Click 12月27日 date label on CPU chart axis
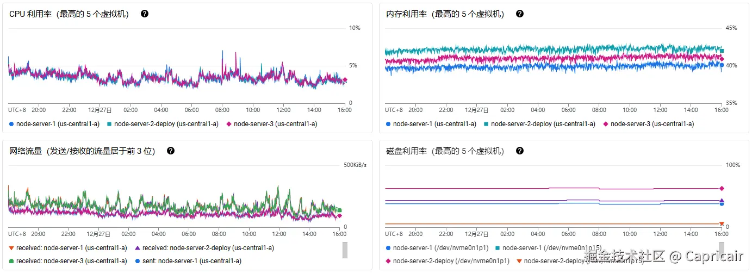This screenshot has height=273, width=752. 100,110
